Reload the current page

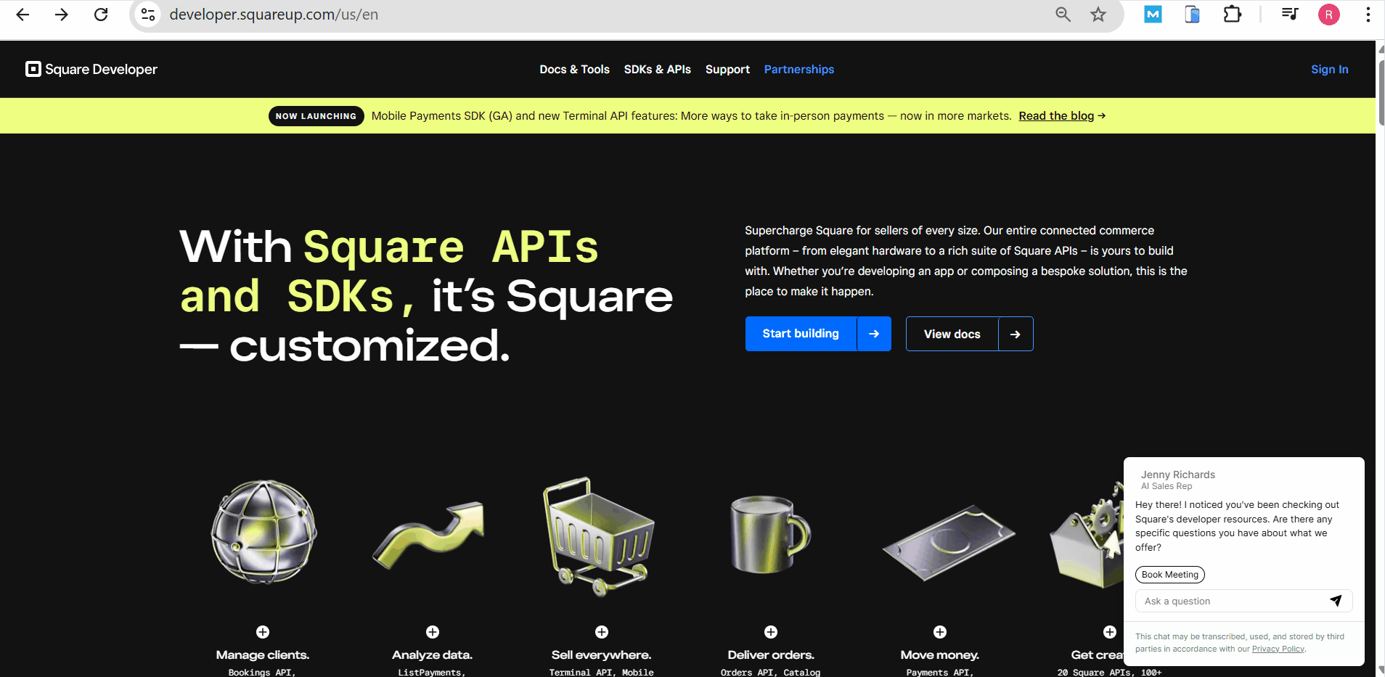click(x=101, y=15)
